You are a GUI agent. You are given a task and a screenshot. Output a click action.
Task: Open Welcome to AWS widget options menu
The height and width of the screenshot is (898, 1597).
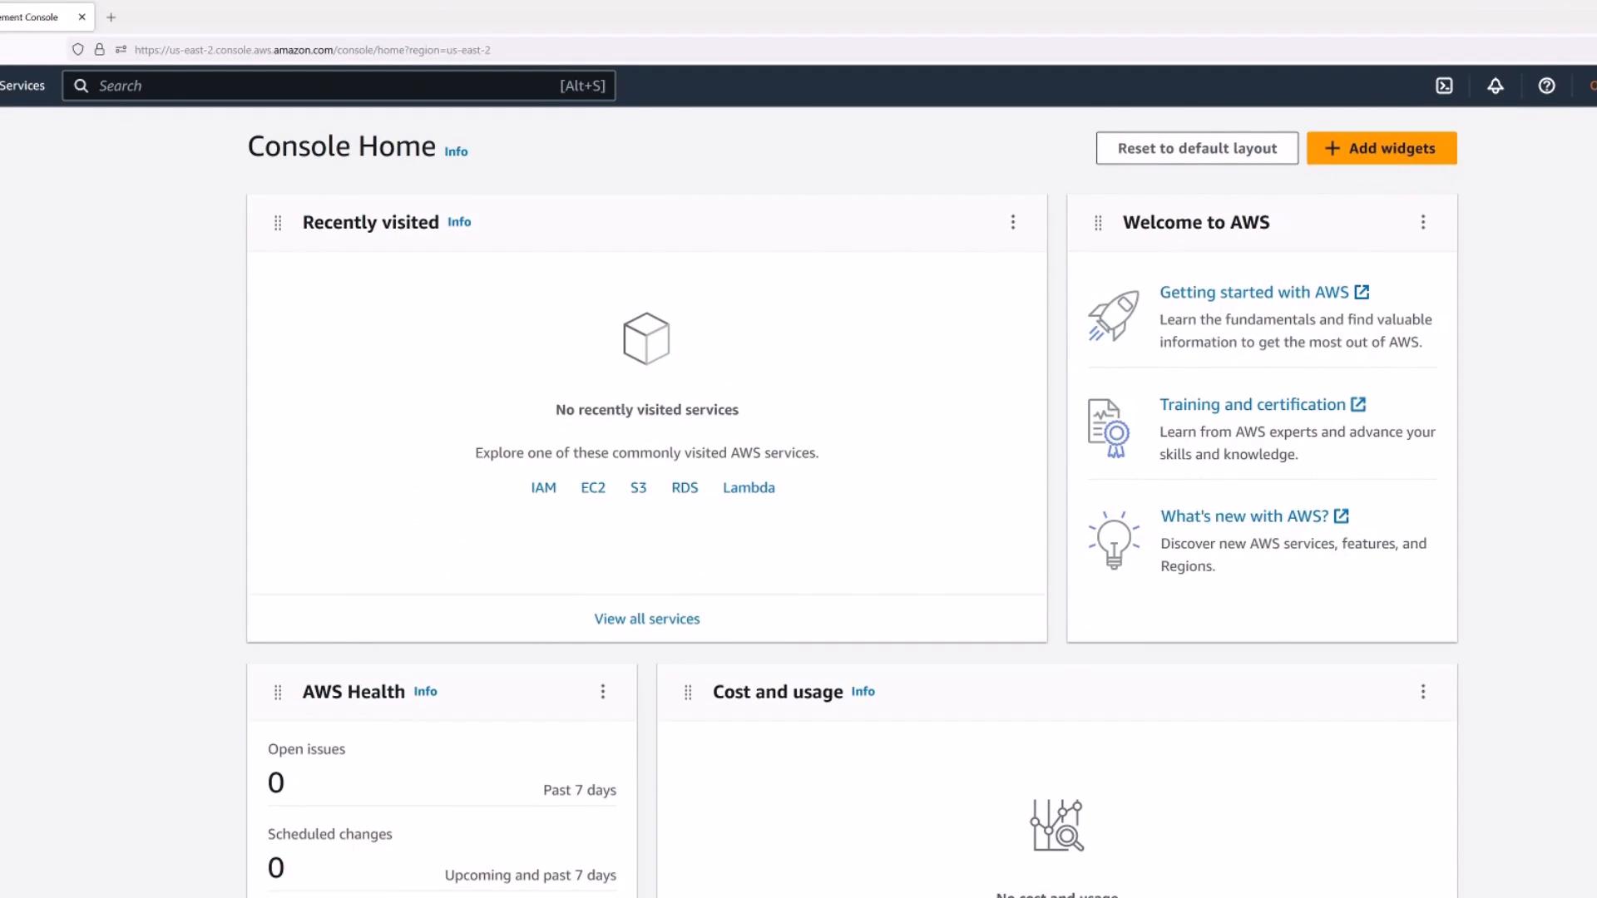pyautogui.click(x=1423, y=222)
